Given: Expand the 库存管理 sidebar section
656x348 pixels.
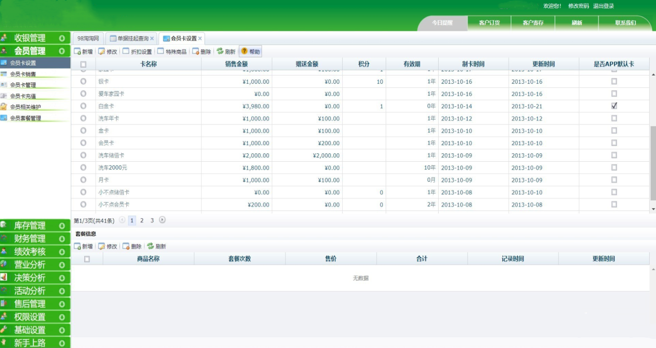Looking at the screenshot, I should [35, 225].
